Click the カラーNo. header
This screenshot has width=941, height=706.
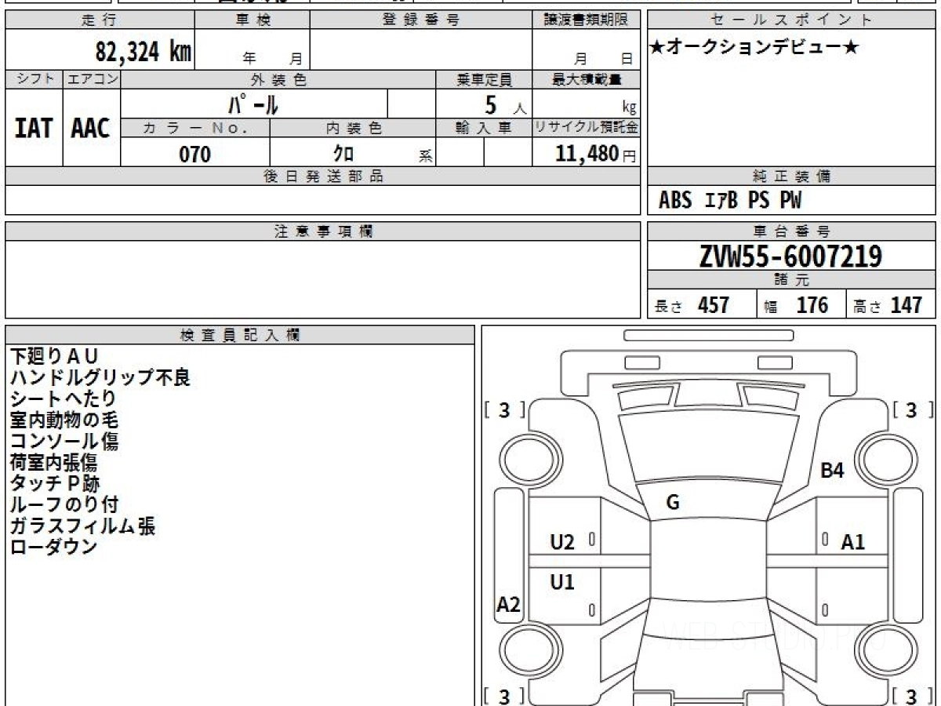pyautogui.click(x=195, y=129)
